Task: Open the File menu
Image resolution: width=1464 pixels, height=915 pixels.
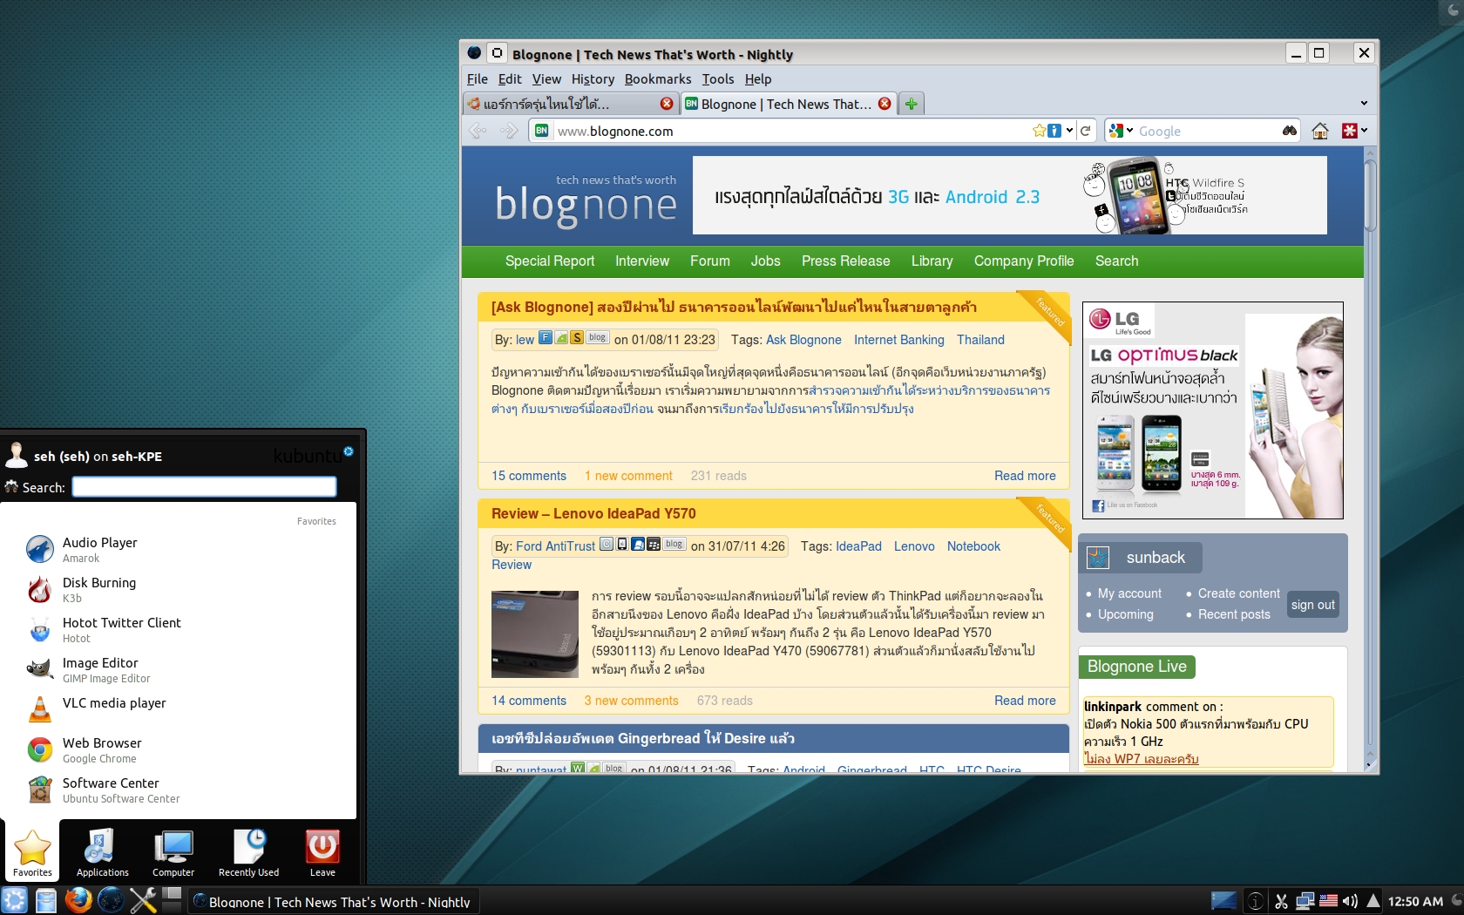Action: (x=478, y=79)
